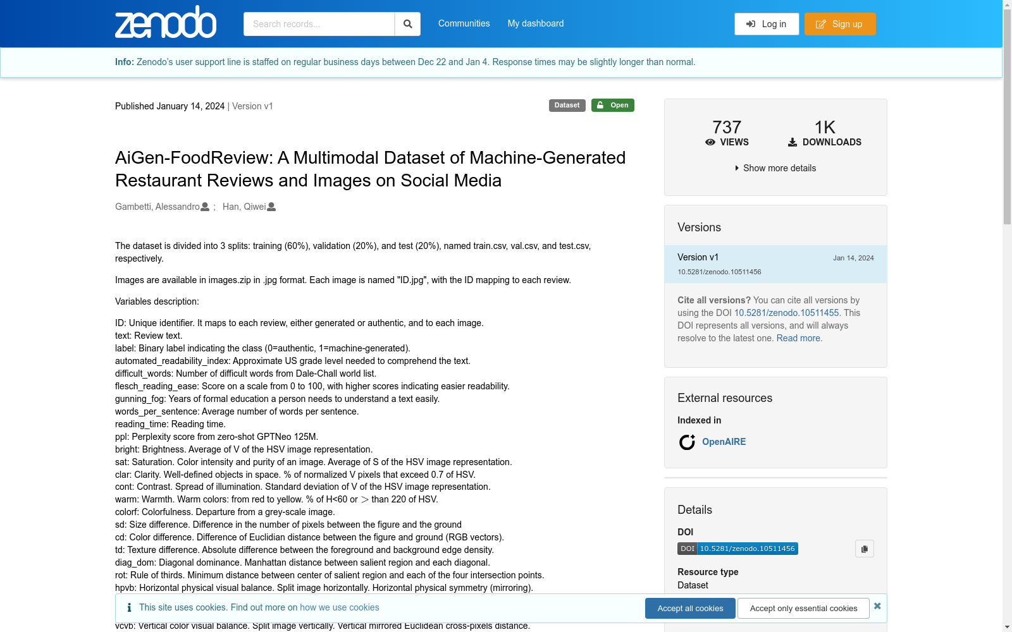
Task: Expand Show more details for statistics
Action: 775,168
